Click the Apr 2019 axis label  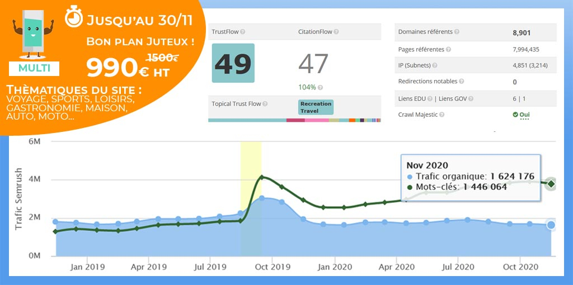point(149,267)
